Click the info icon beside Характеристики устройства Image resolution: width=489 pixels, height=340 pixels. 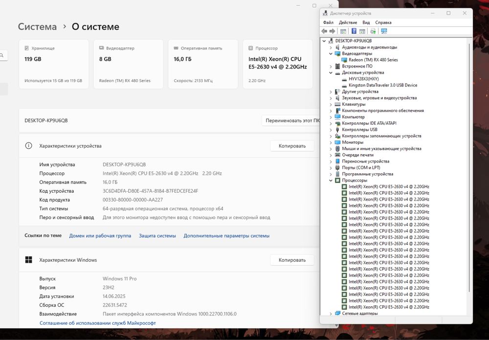coord(28,146)
